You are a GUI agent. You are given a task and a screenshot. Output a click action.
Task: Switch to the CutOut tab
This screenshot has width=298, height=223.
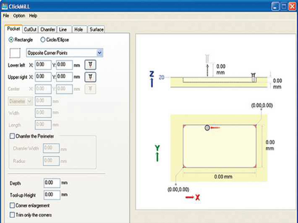click(30, 29)
